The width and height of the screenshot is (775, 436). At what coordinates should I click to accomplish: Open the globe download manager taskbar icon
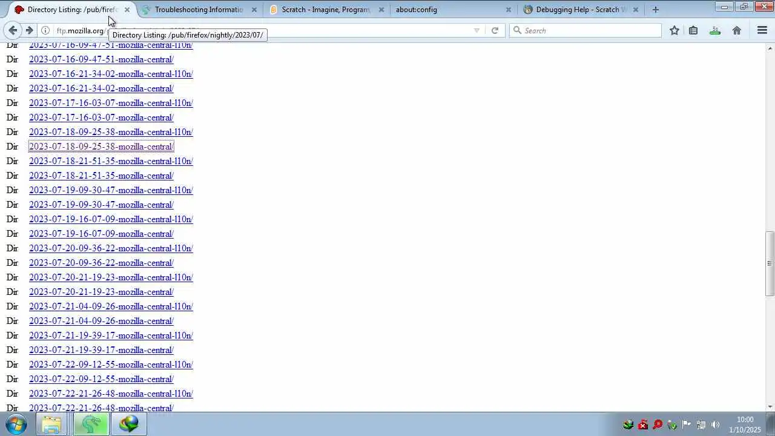tap(128, 424)
